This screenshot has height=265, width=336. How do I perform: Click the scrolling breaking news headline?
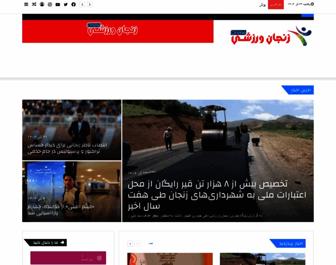click(263, 5)
